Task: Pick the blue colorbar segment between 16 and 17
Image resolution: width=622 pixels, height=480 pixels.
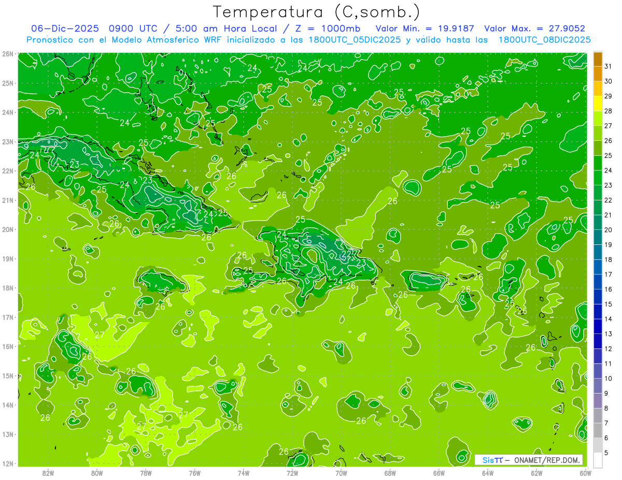Action: click(x=598, y=282)
